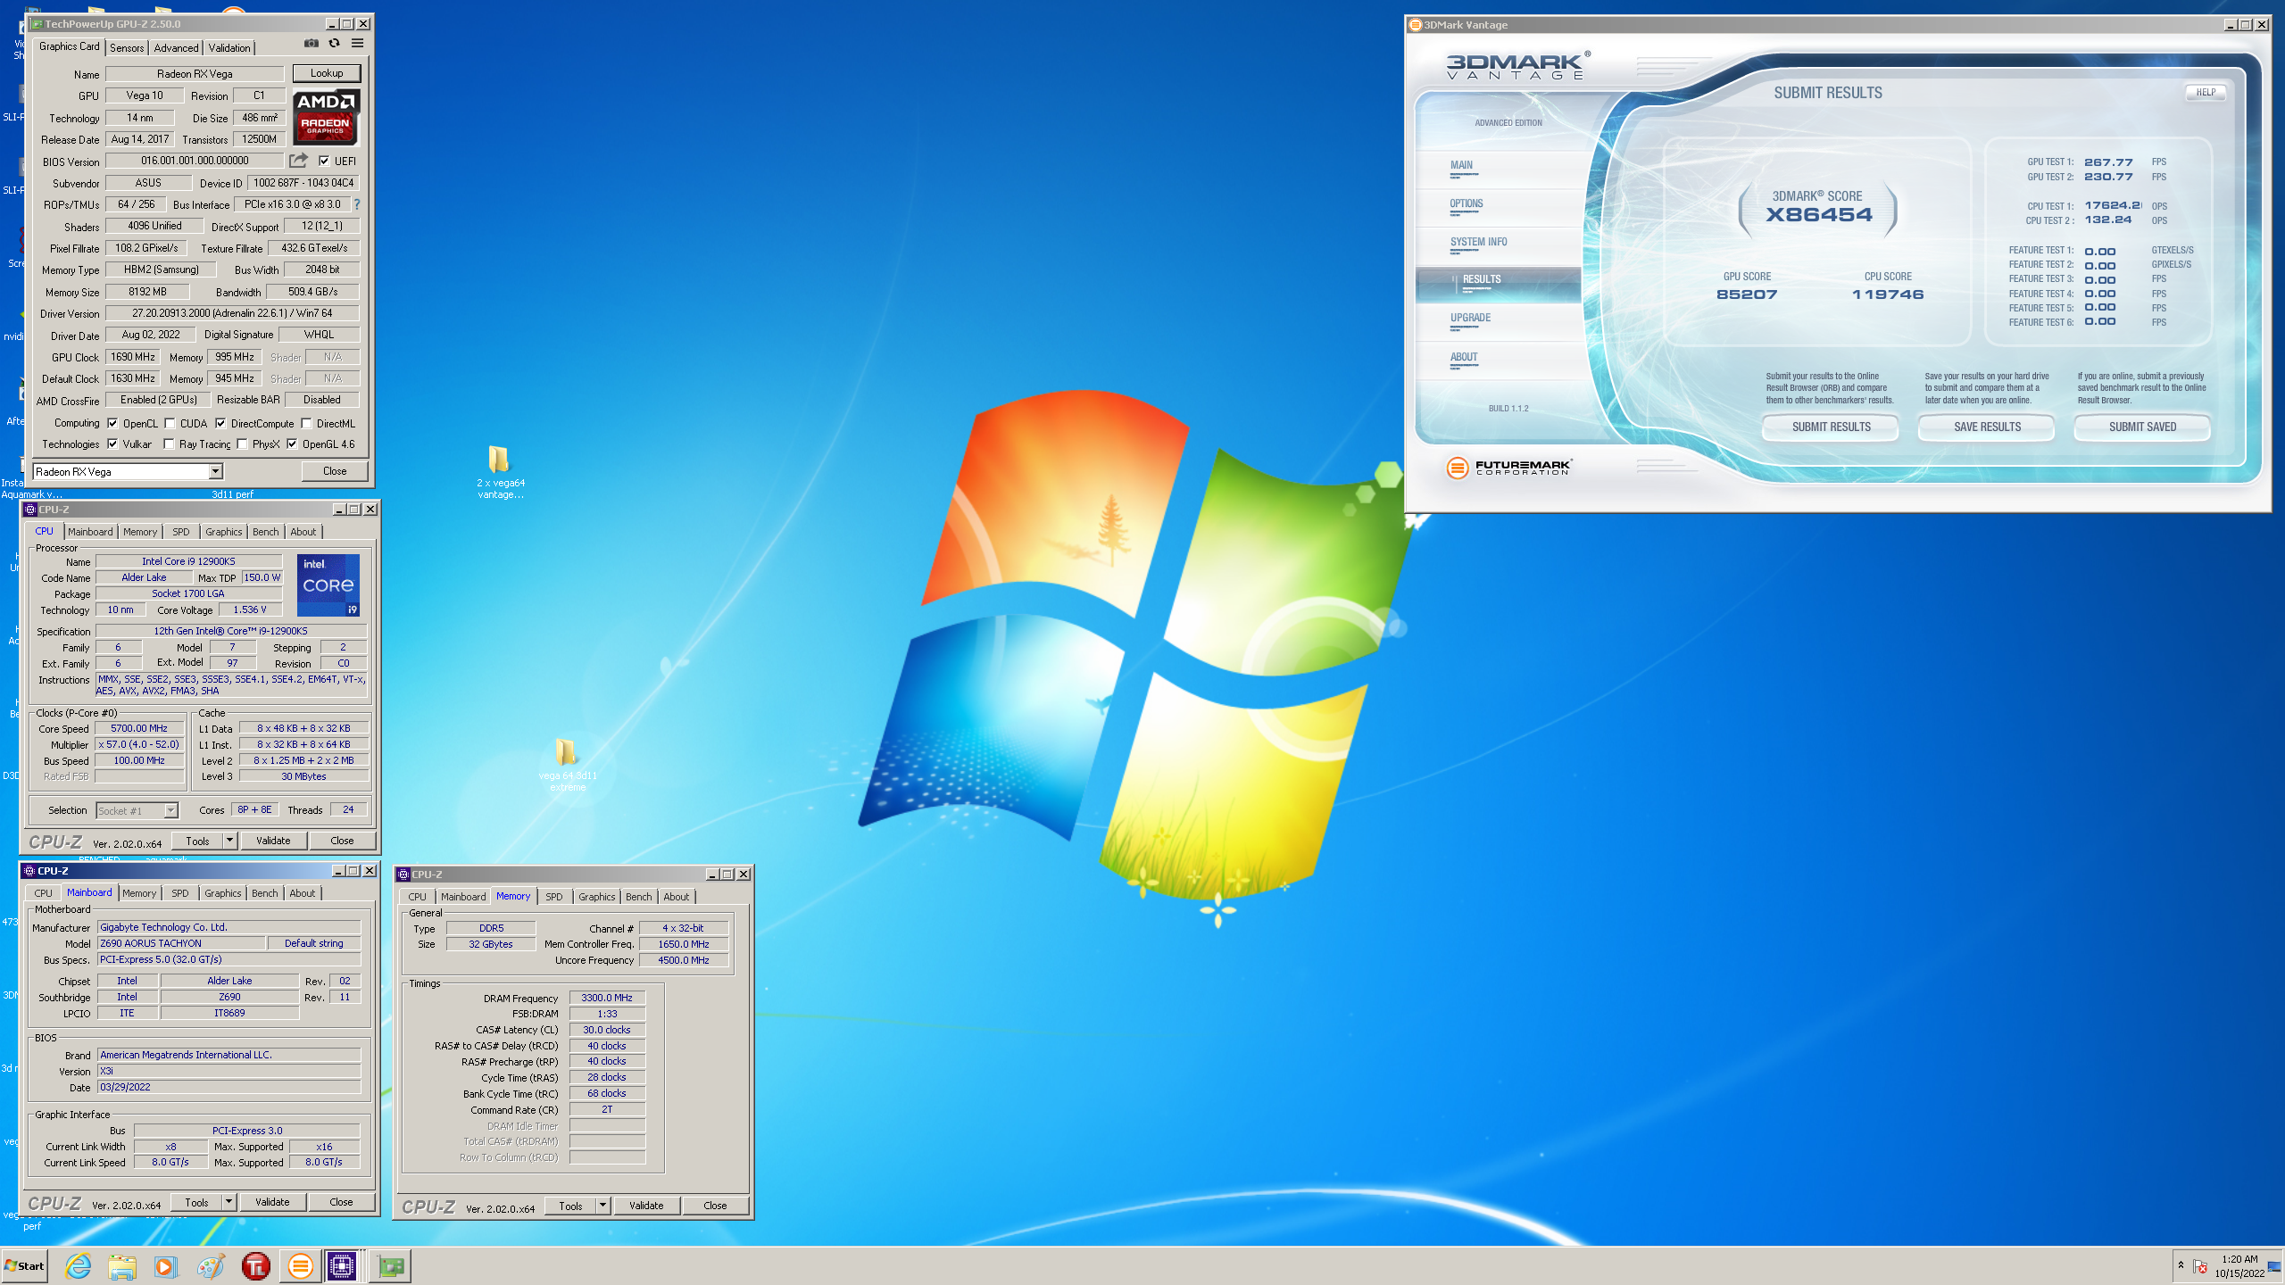Click the CPU-Z taskbar icon
Image resolution: width=2285 pixels, height=1285 pixels.
(x=342, y=1265)
